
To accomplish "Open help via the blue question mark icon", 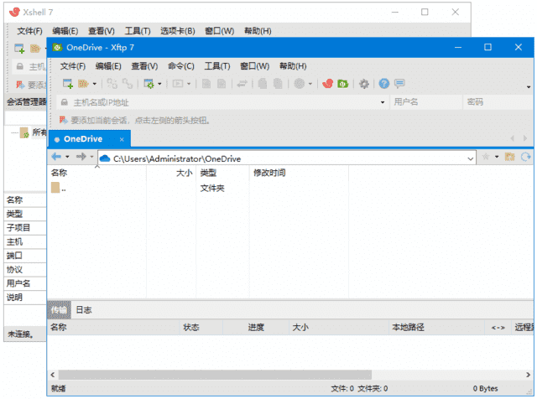I will point(384,84).
